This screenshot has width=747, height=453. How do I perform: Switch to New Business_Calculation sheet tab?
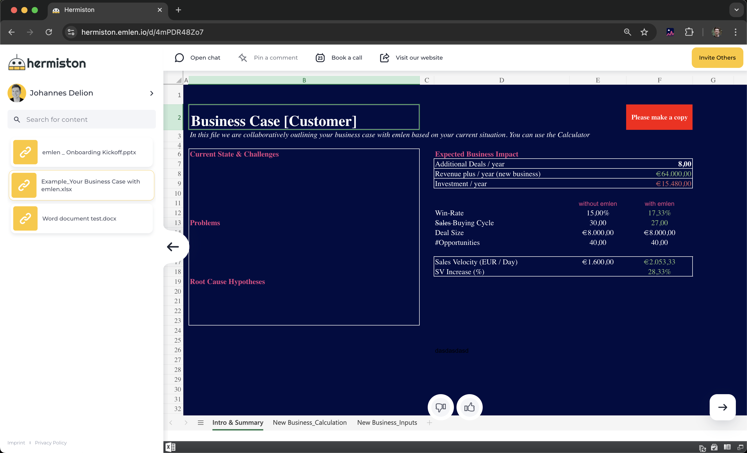(309, 422)
